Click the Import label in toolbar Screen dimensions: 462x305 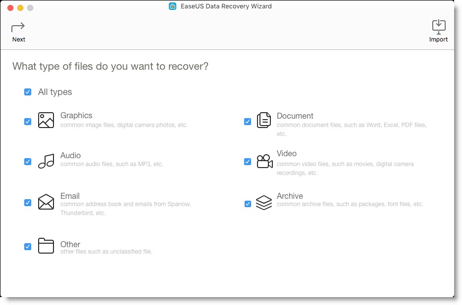(438, 40)
